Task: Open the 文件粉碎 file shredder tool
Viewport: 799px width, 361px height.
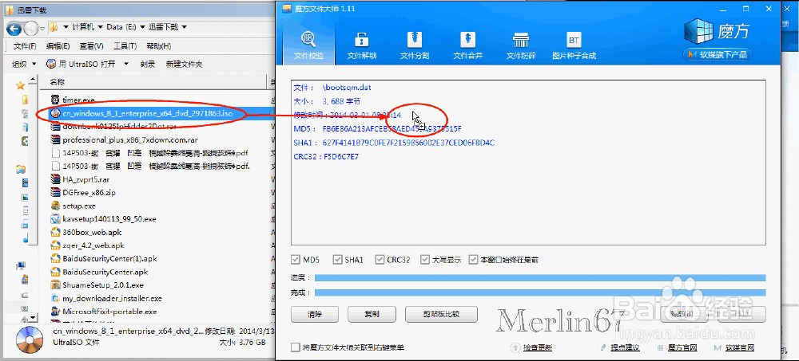Action: [x=520, y=45]
